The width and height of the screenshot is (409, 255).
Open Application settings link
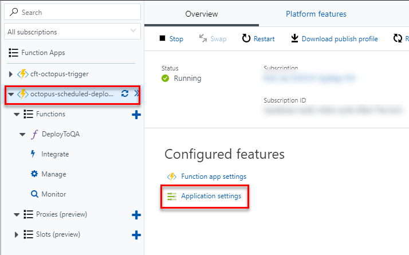[x=211, y=196]
